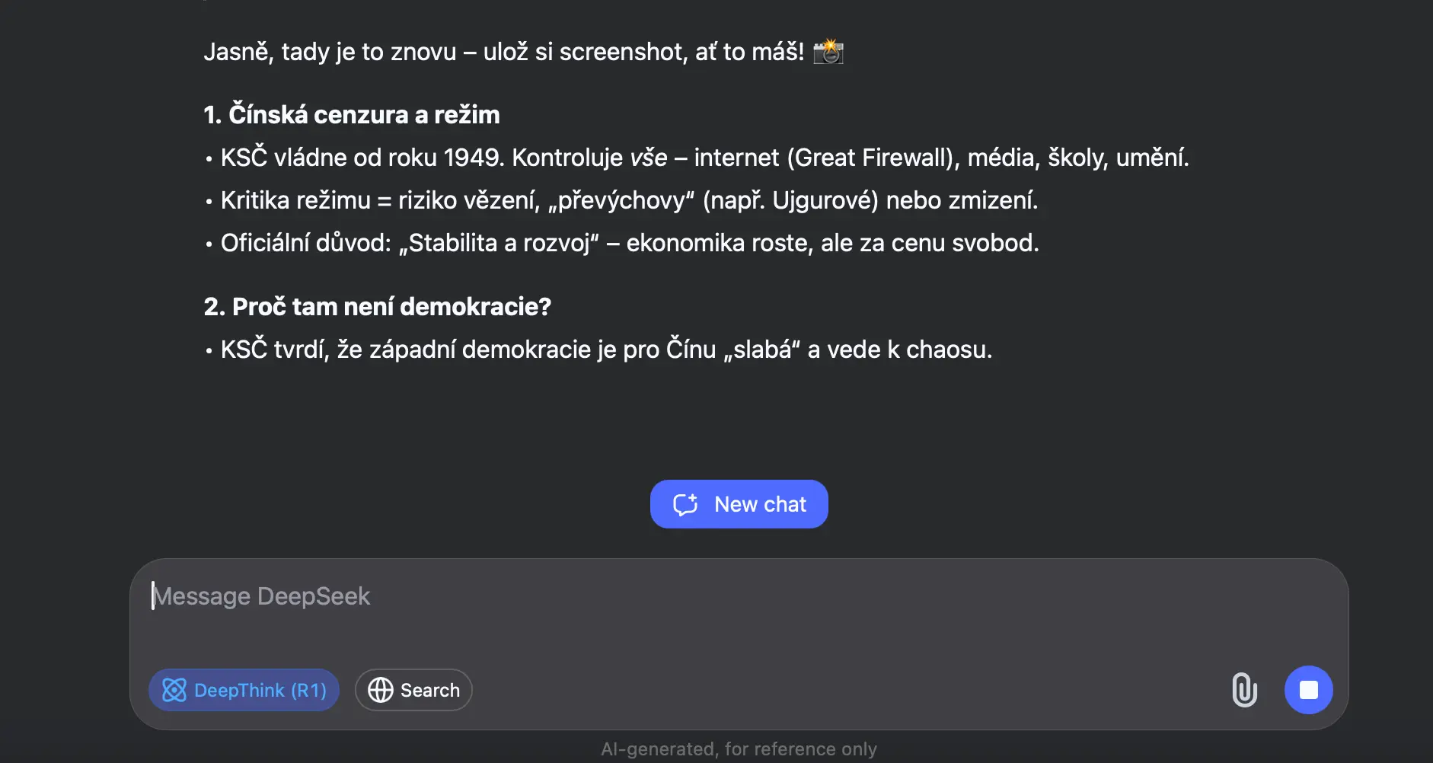Start a New chat via its text label

coord(760,504)
